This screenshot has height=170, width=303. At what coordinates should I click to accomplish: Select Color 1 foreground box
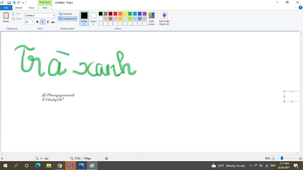pos(84,19)
